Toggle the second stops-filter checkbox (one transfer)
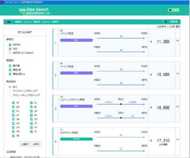The width and height of the screenshot is (190, 158). point(10,70)
